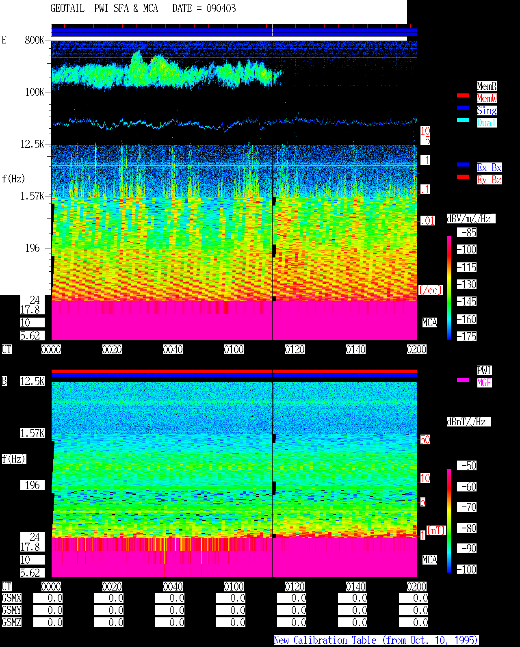The height and width of the screenshot is (647, 520).
Task: Click the -85 value on electric color scale
Action: 467,232
